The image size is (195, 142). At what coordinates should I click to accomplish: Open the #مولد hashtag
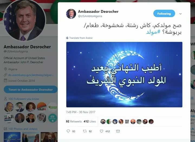pos(153,32)
